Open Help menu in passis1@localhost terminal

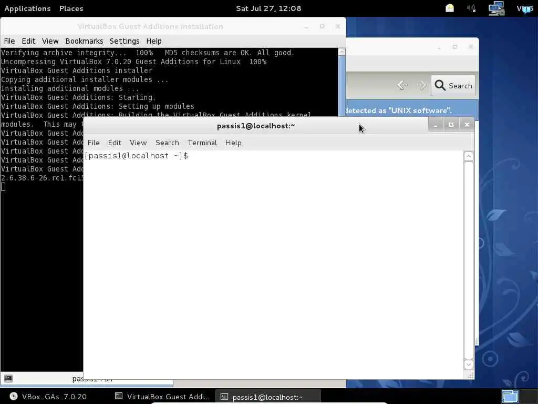[233, 143]
